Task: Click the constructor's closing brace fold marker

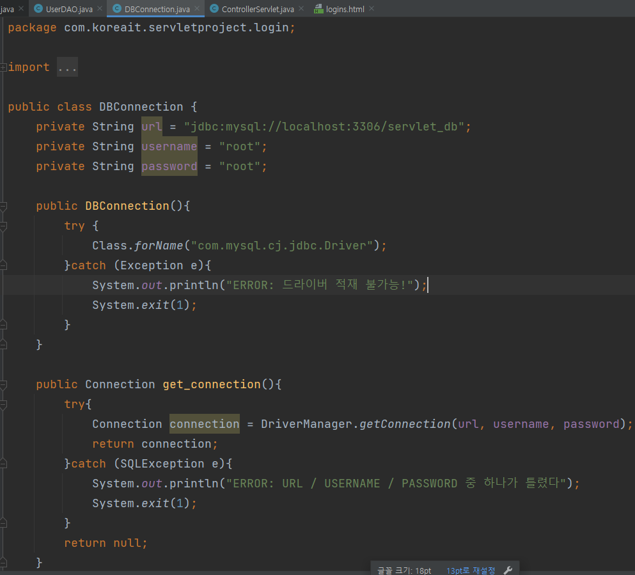Action: coord(3,345)
